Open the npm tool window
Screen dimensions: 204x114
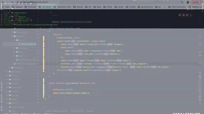(x=1, y=108)
